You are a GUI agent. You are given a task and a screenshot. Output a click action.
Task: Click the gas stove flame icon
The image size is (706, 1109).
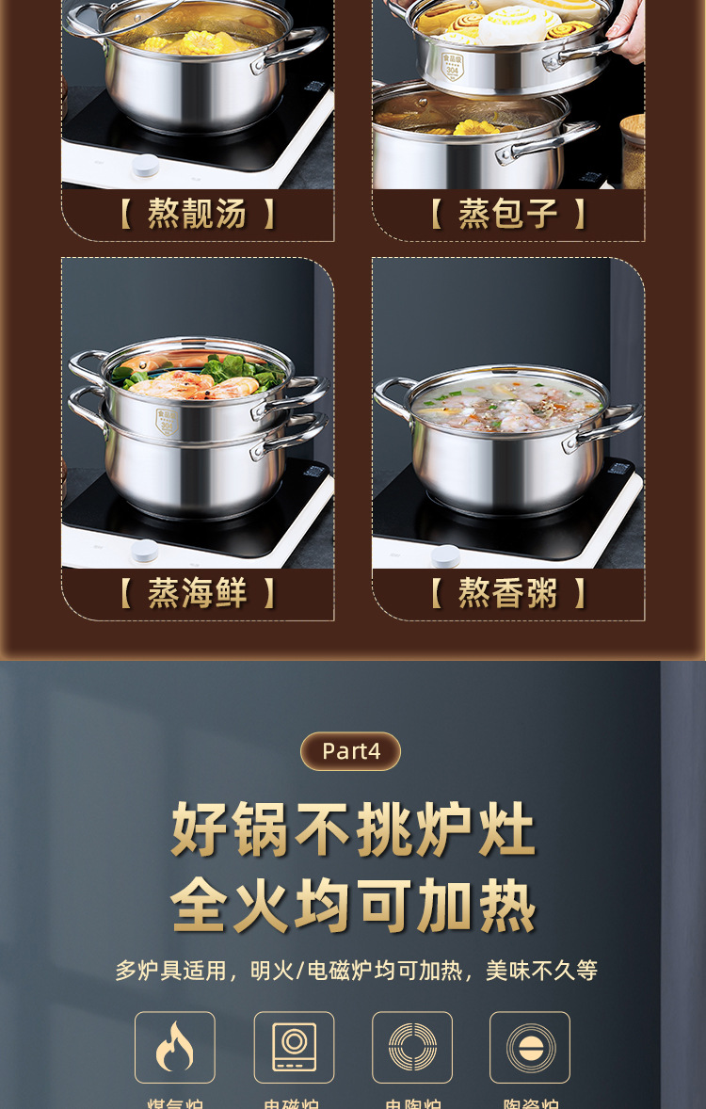175,1048
